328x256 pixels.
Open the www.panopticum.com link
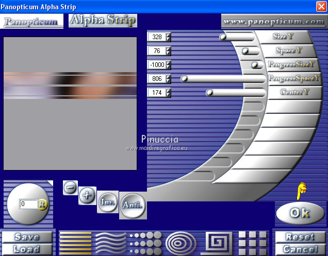point(274,22)
